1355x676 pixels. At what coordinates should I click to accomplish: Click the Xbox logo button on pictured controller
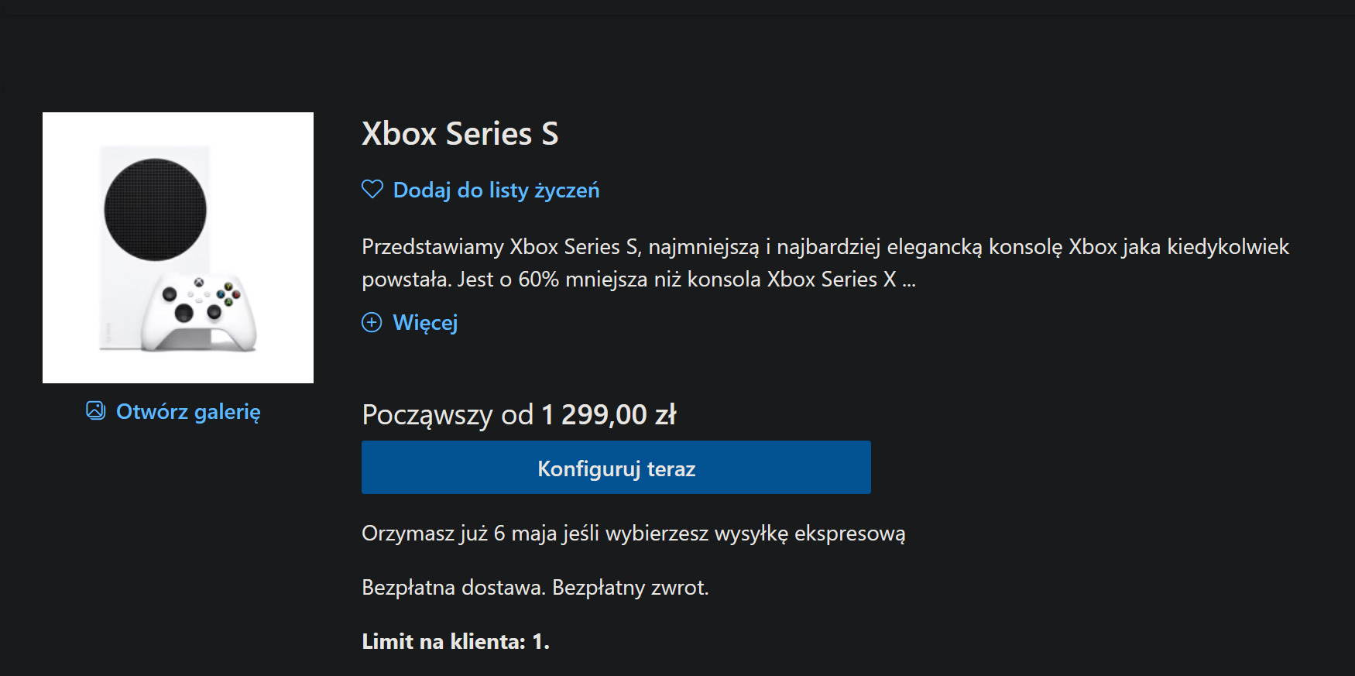point(199,283)
